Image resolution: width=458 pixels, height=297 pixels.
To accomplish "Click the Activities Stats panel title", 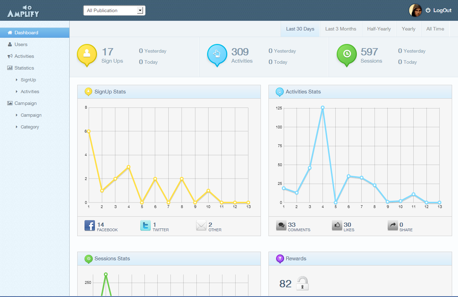I will click(x=303, y=92).
